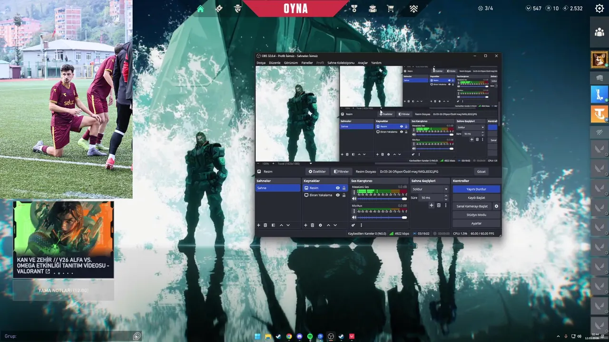Open Valorant friends list icon
The image size is (609, 342).
coord(599,32)
